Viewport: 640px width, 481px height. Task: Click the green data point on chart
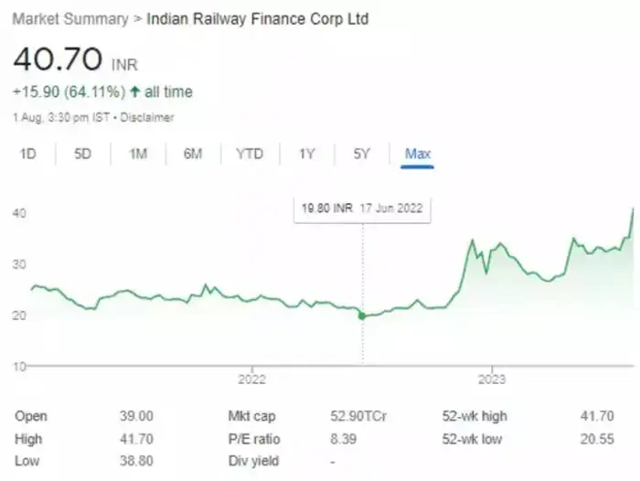click(362, 315)
